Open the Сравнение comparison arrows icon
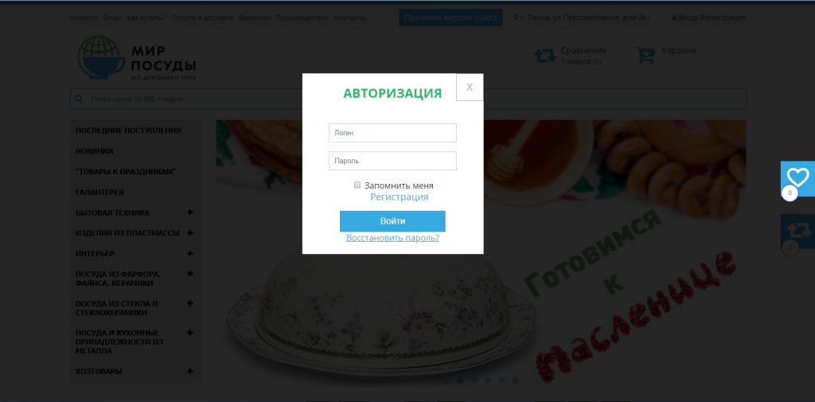Screen dimensions: 815x402 [545, 56]
